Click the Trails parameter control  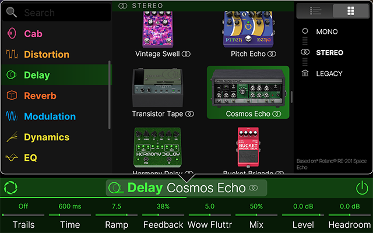[x=23, y=215]
